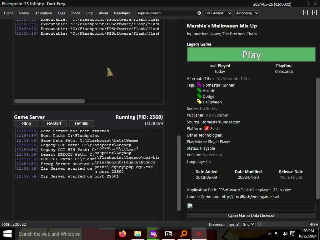Image resolution: width=320 pixels, height=240 pixels.
Task: Toggle the left sidebar panel icon
Action: pyautogui.click(x=306, y=12)
